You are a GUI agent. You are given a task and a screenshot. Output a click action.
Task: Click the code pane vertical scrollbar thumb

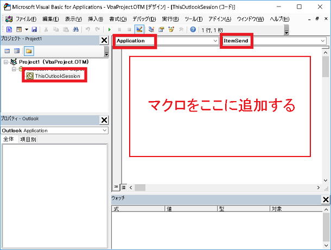(x=326, y=66)
